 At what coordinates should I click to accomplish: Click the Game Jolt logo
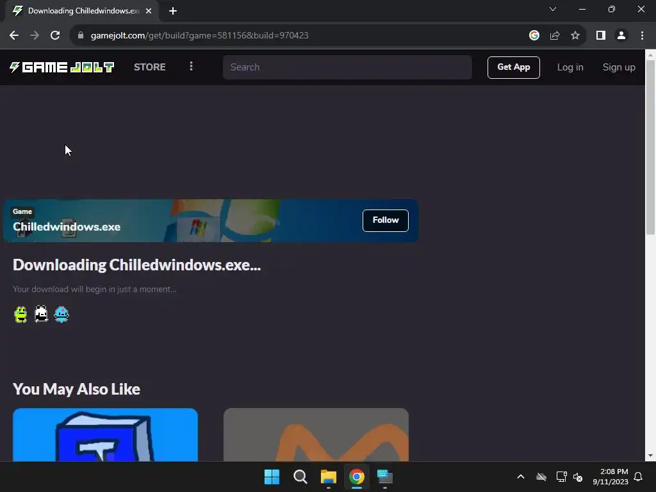point(62,67)
